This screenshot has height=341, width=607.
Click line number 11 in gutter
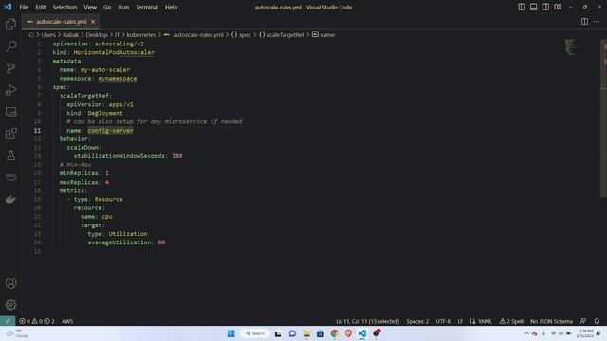[x=37, y=131]
